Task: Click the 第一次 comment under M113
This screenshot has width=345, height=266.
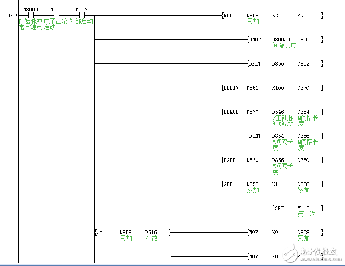Action: (306, 214)
